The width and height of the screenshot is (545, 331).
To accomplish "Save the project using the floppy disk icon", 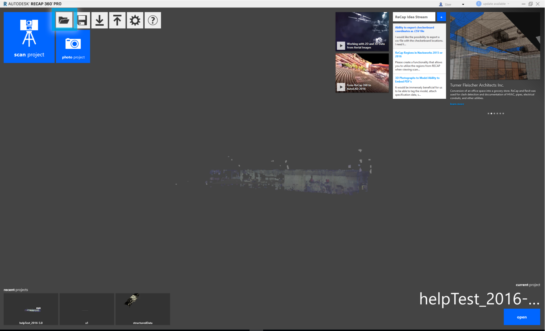I will click(82, 20).
